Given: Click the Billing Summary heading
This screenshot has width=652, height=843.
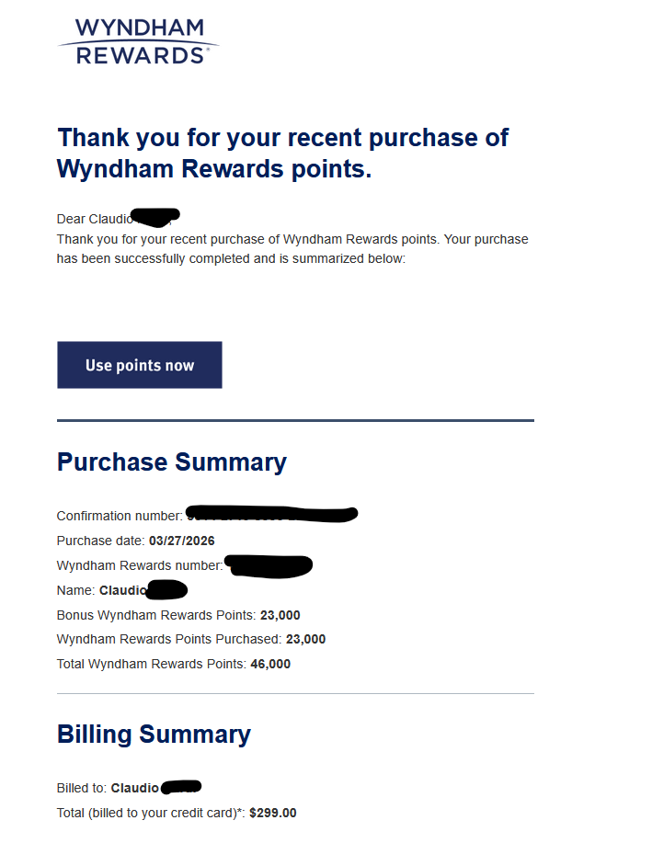Looking at the screenshot, I should click(x=154, y=735).
